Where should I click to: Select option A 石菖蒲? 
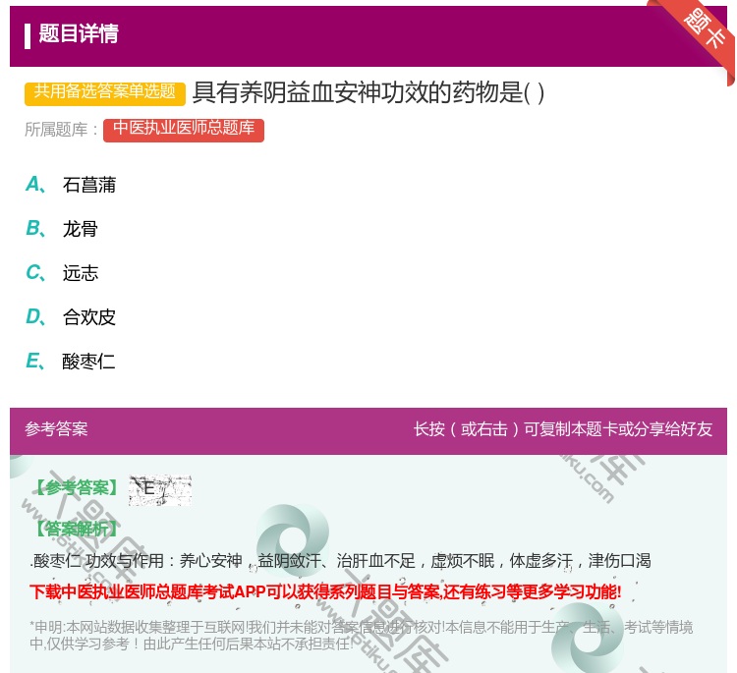[71, 185]
